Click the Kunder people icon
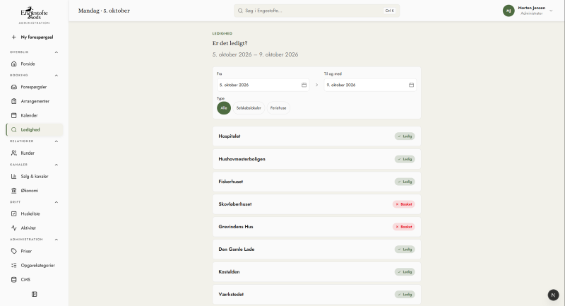This screenshot has height=306, width=565. pos(13,153)
